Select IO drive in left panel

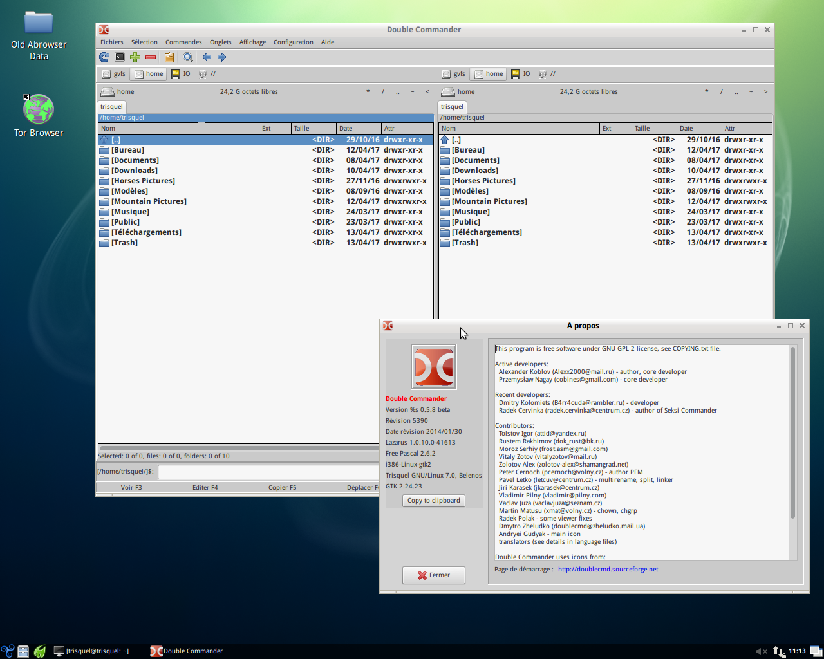[x=180, y=74]
